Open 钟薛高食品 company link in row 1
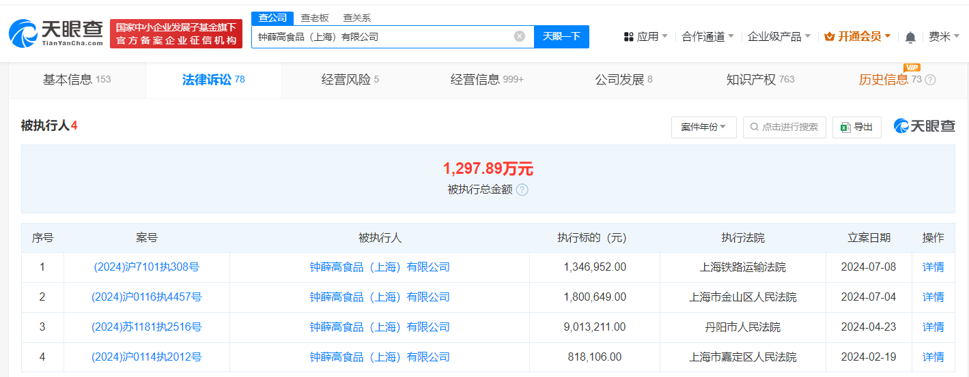This screenshot has width=969, height=377. coord(380,267)
